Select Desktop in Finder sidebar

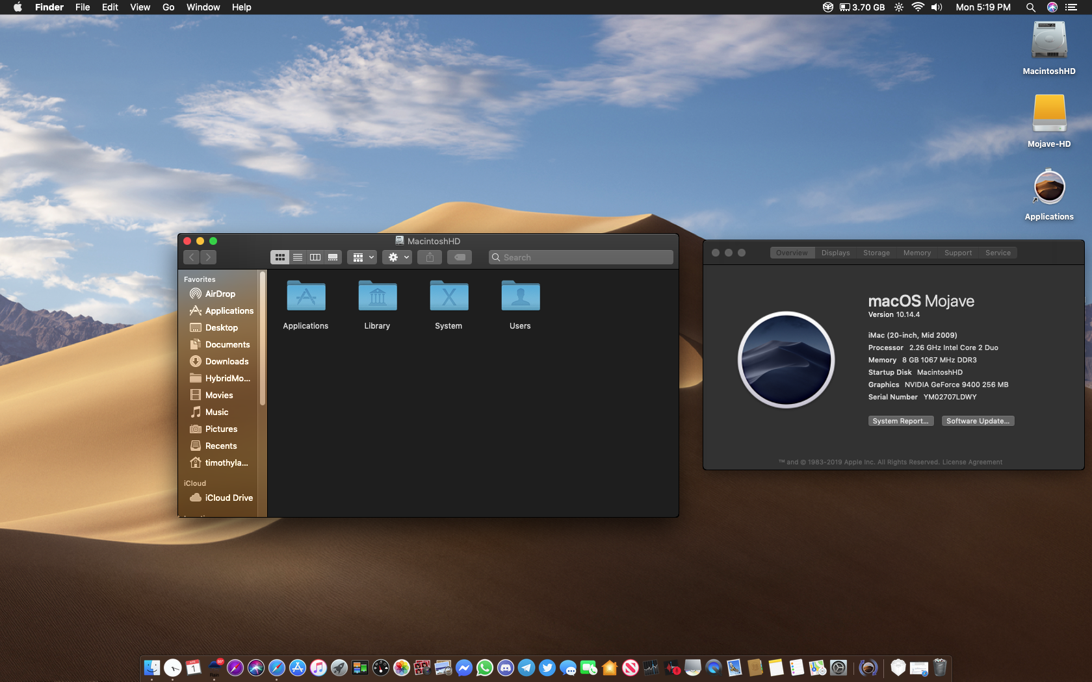219,327
